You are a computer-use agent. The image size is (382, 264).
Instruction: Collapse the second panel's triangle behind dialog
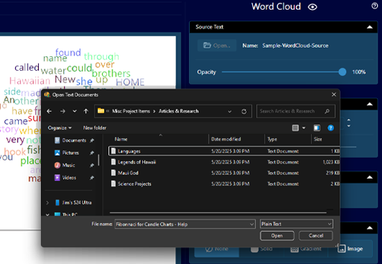(369, 104)
